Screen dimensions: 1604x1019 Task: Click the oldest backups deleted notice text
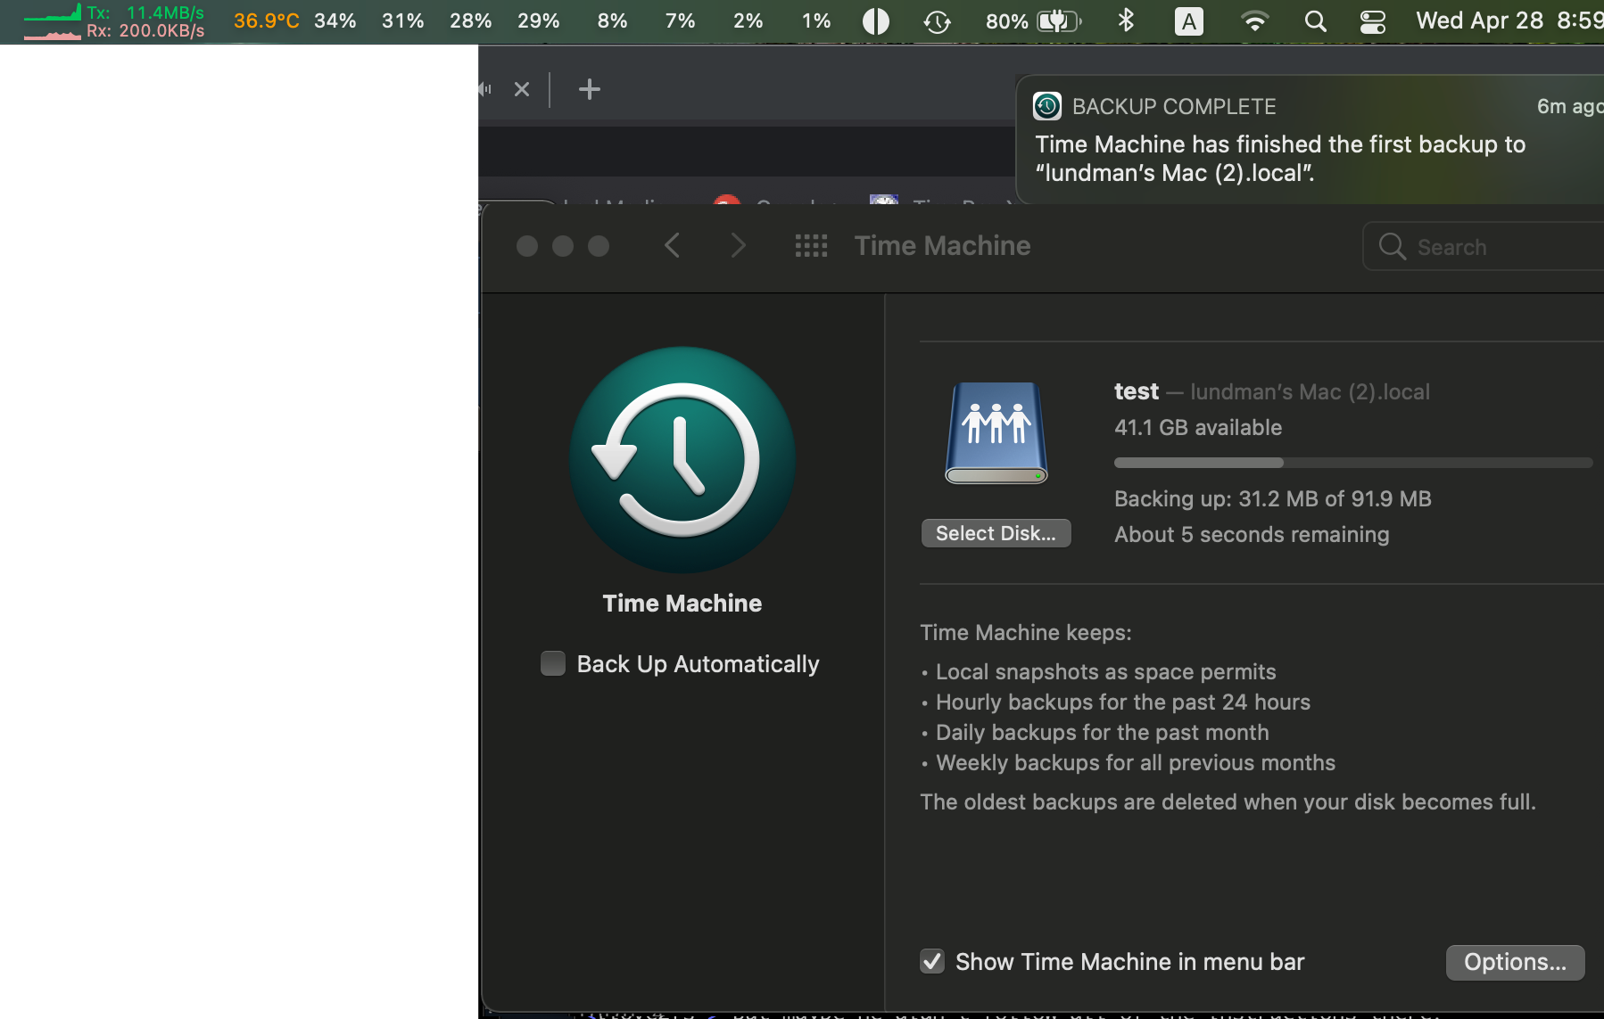coord(1228,801)
